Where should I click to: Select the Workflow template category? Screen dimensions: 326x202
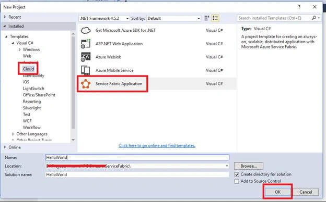(31, 128)
